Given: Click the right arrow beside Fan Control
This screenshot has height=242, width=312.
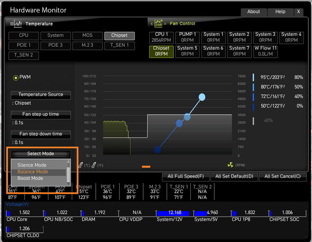Looking at the screenshot, I should tap(165, 24).
